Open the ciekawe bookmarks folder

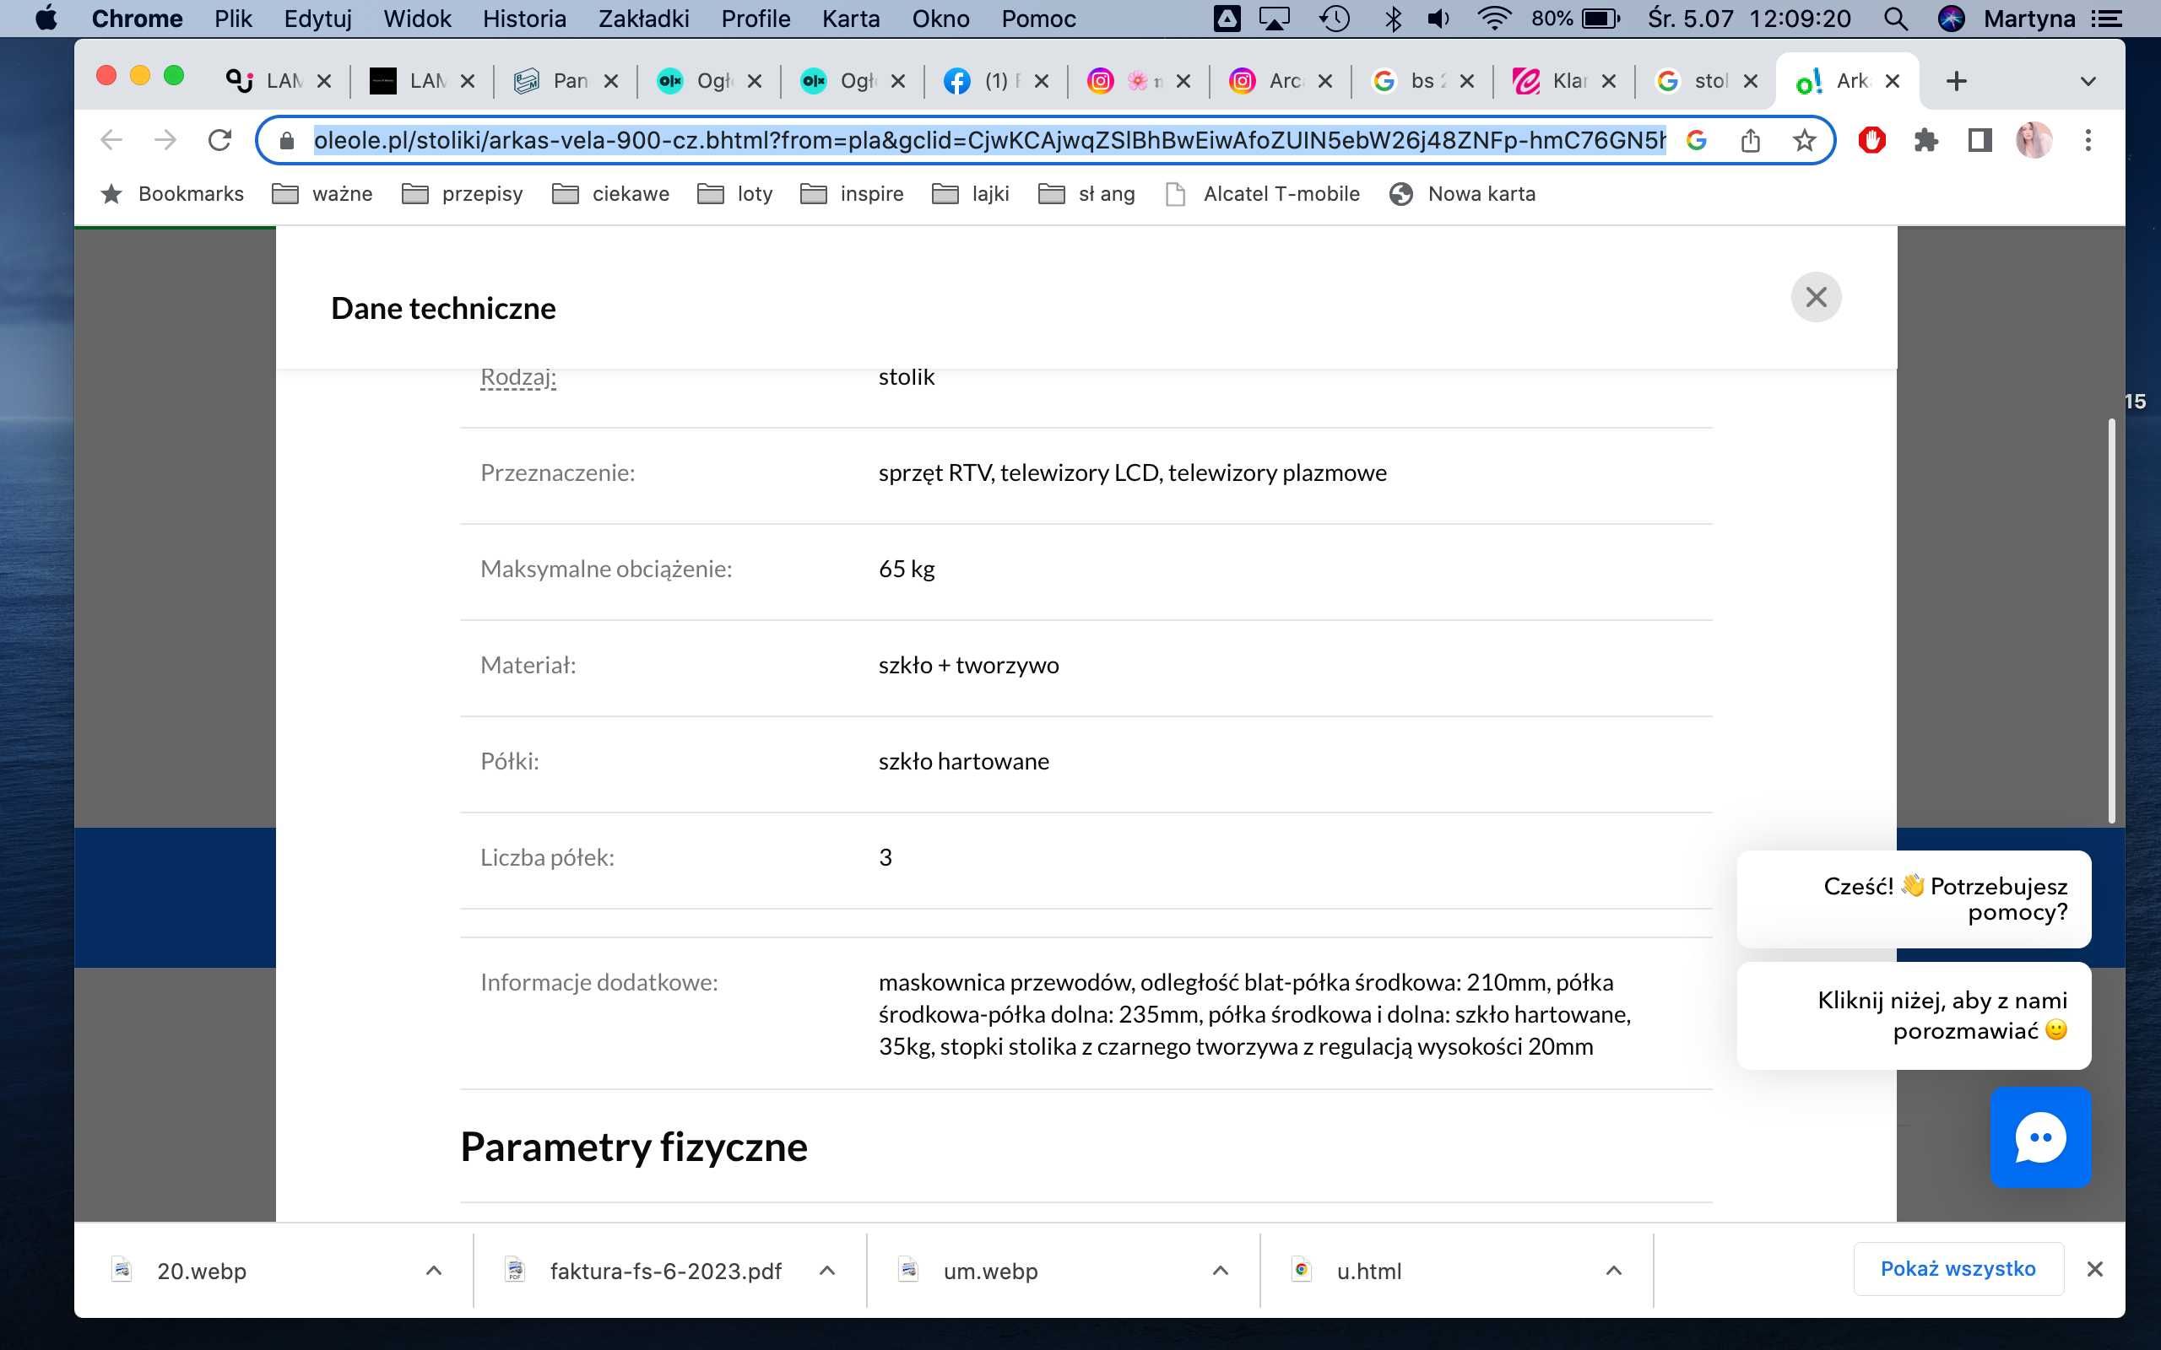[611, 194]
